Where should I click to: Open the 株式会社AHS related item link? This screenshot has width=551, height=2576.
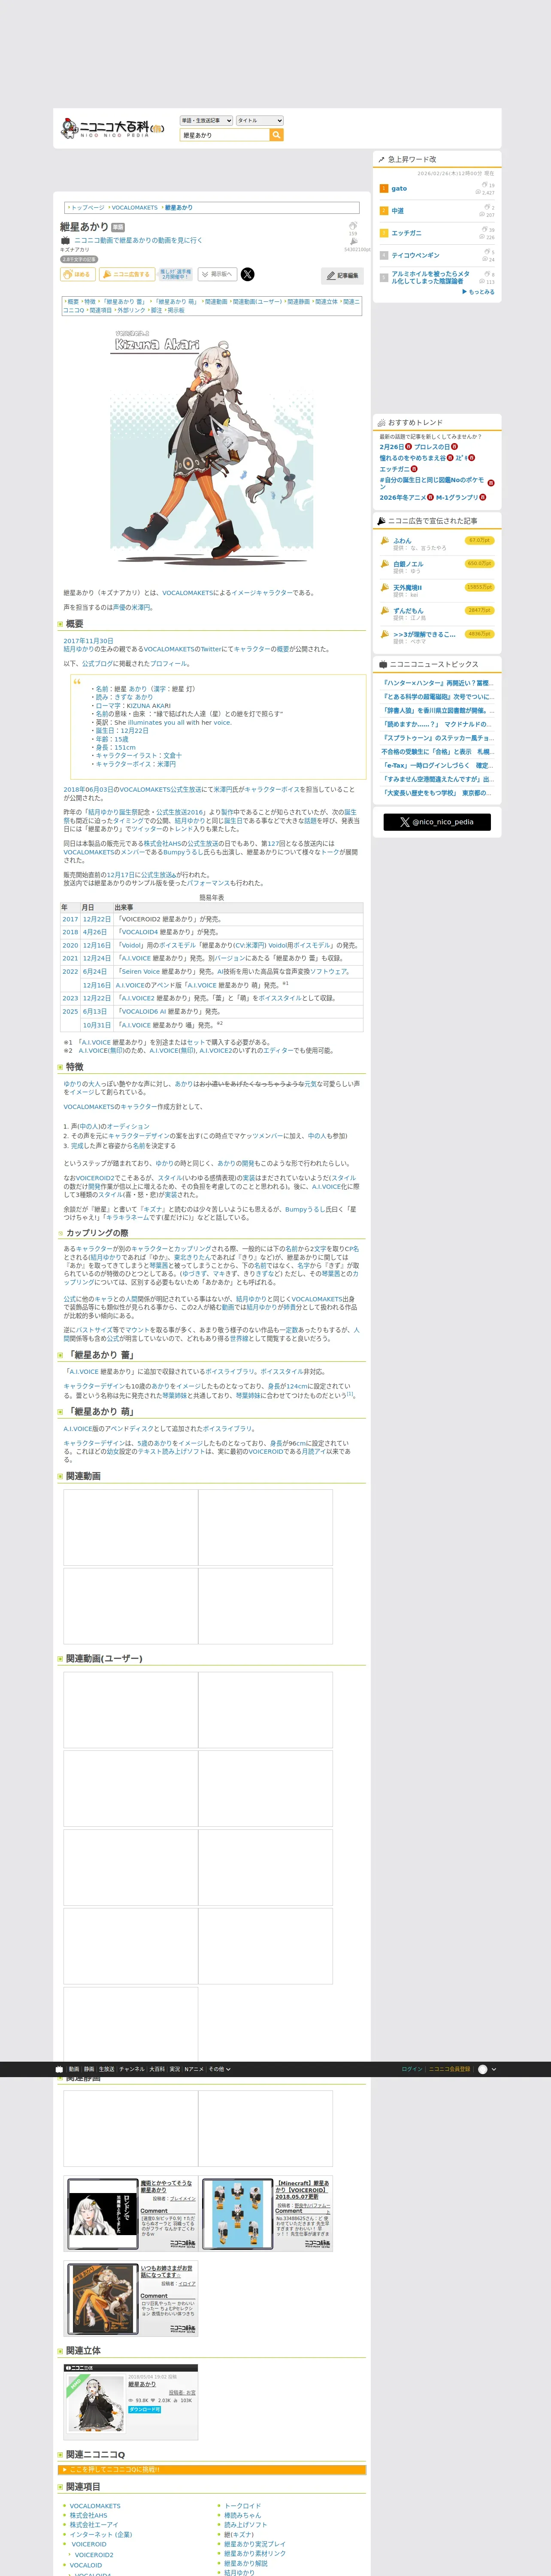pyautogui.click(x=88, y=2515)
